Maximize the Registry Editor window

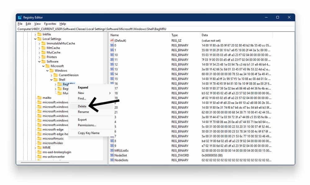[x=277, y=17]
